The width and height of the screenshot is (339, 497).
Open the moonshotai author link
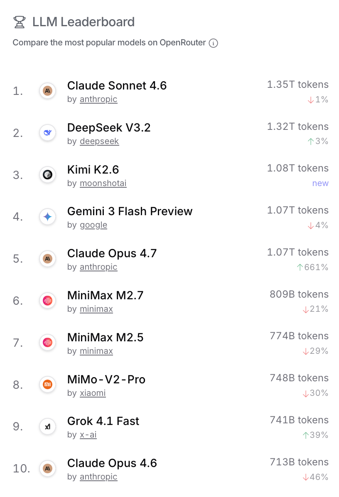[103, 183]
